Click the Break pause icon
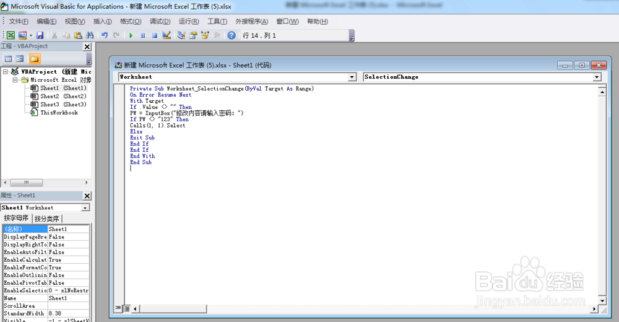619x322 pixels. [x=143, y=35]
